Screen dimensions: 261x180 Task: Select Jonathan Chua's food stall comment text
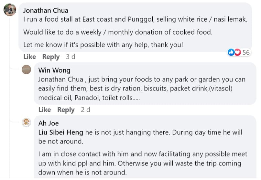click(x=135, y=32)
